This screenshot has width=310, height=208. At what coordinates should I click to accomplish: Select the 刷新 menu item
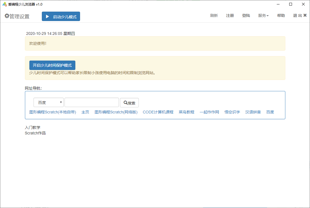pos(214,15)
